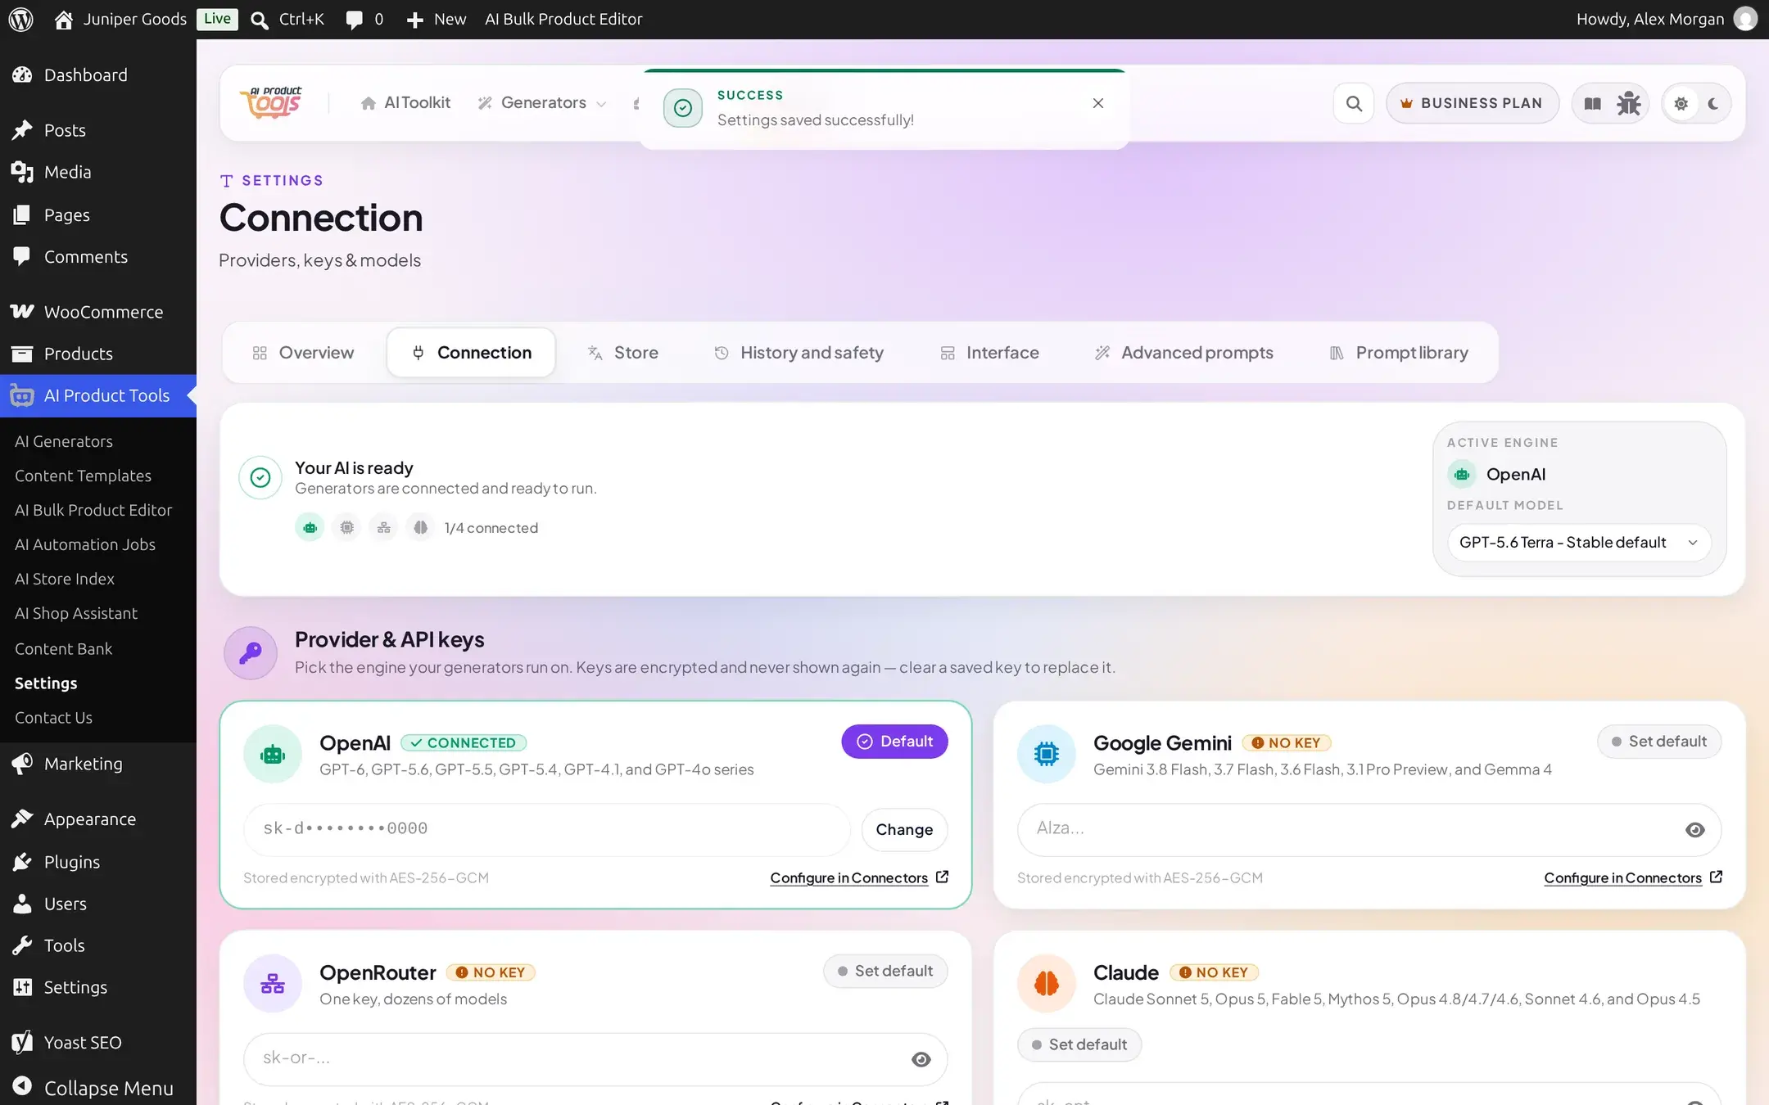1769x1105 pixels.
Task: Click the OpenRouter network status icon
Action: click(383, 528)
